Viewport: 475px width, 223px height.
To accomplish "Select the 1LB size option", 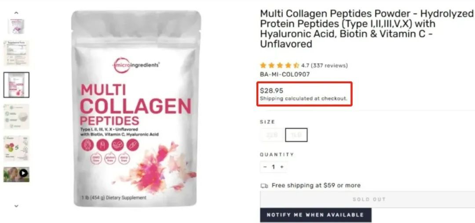I will (x=296, y=135).
